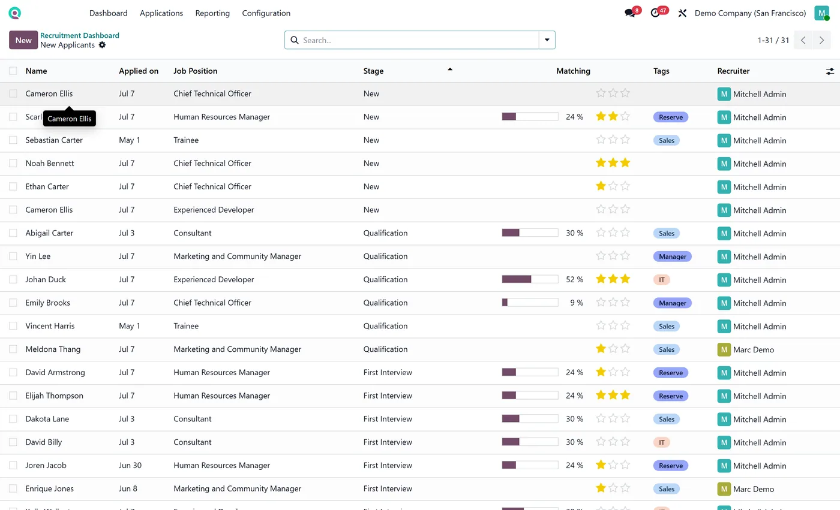Set Emily Brooks rating to third star
The image size is (840, 510).
[625, 303]
